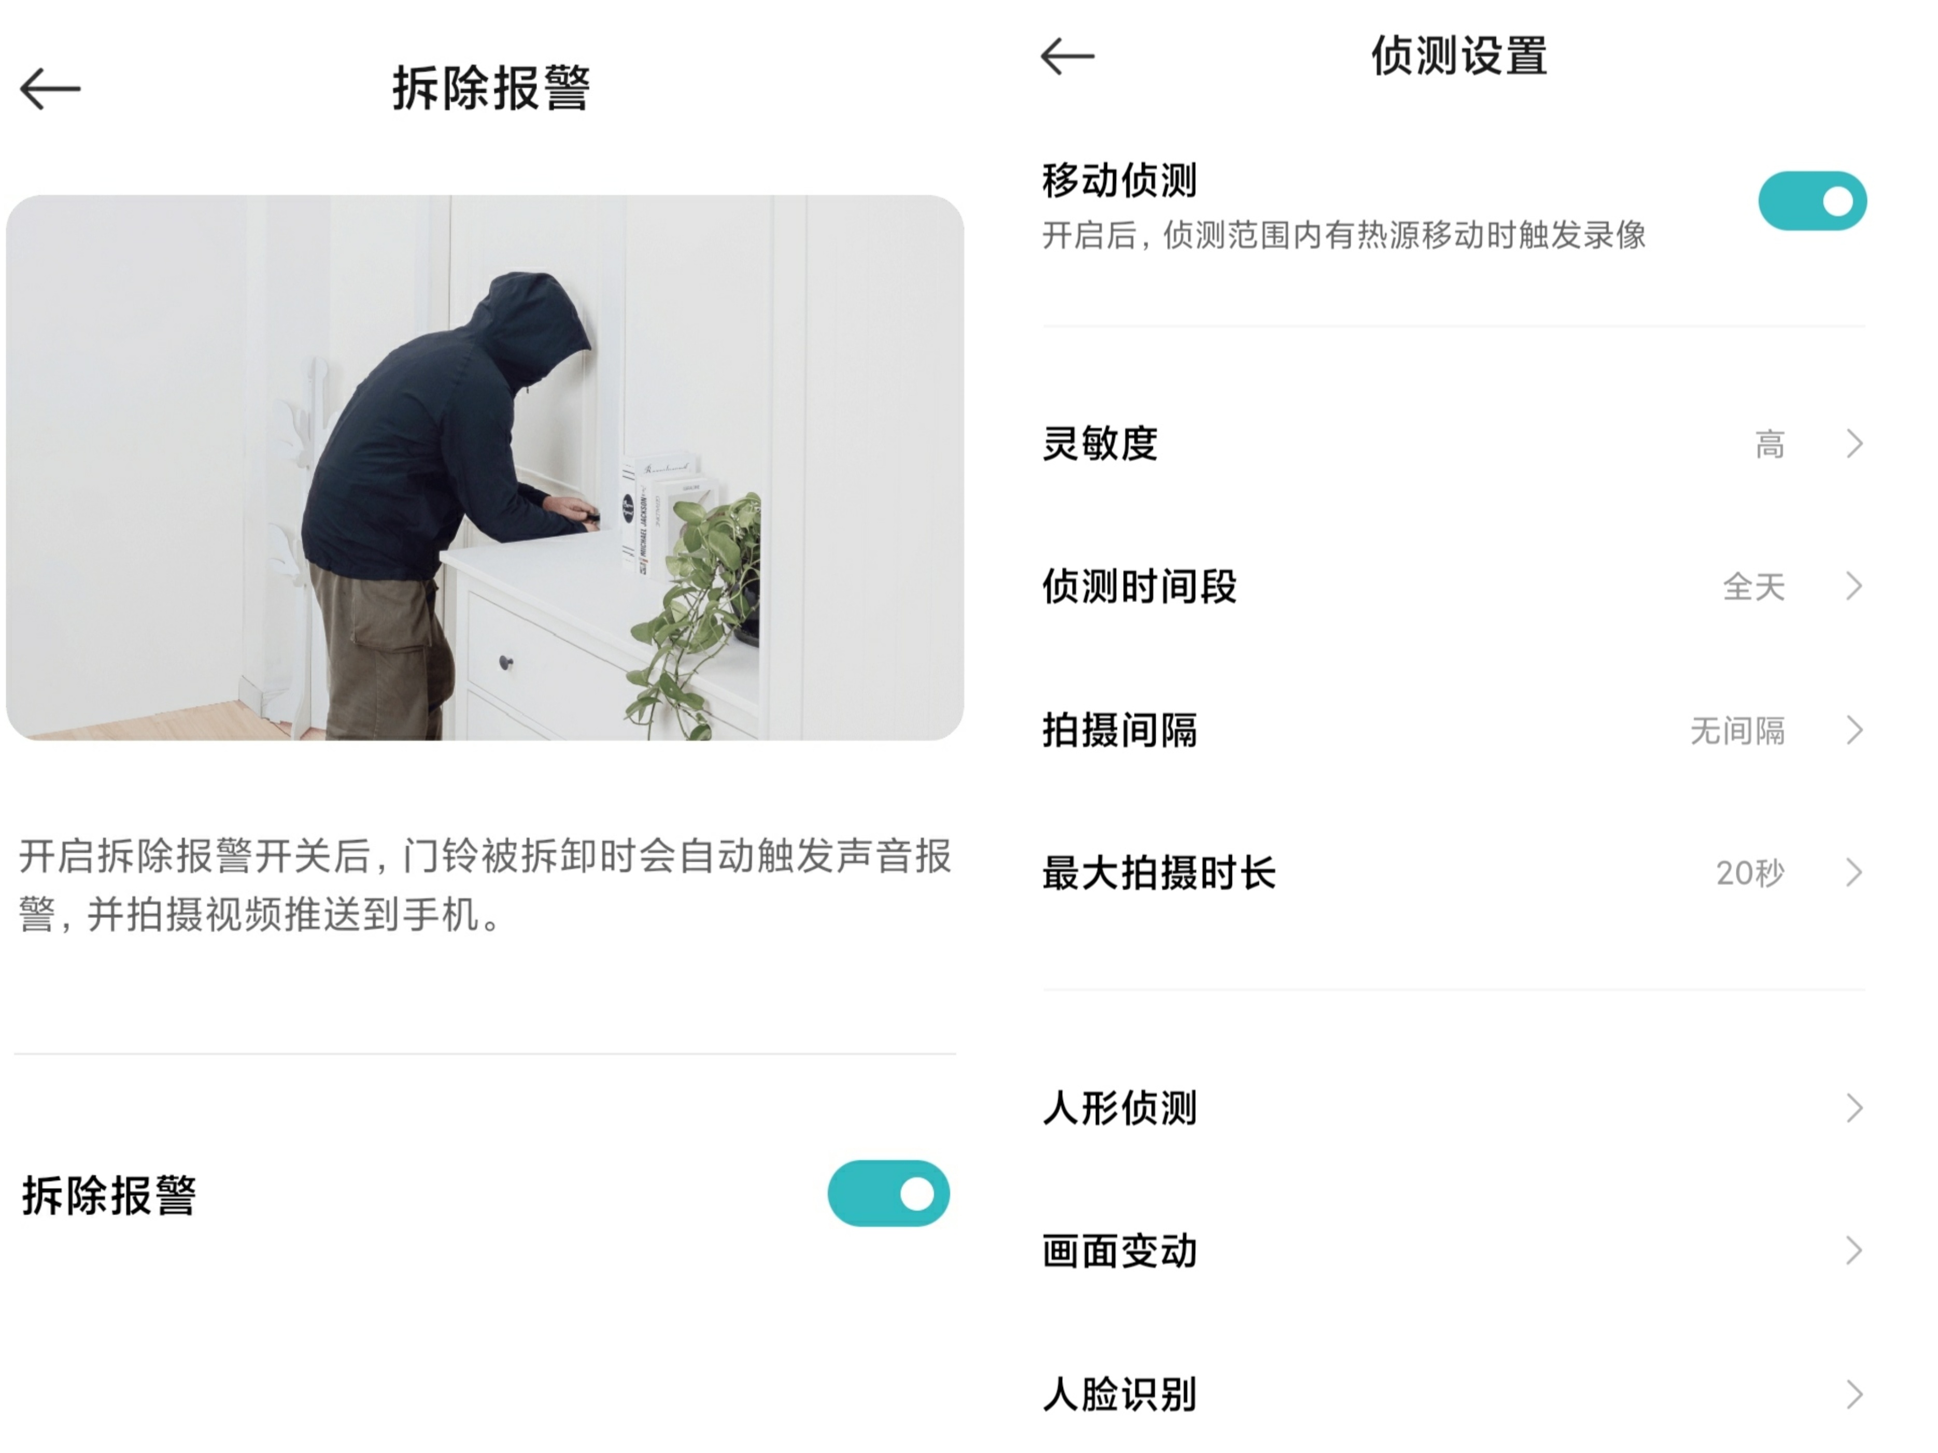Toggle the 拆除报警 switch off
This screenshot has width=1938, height=1453.
pyautogui.click(x=888, y=1193)
